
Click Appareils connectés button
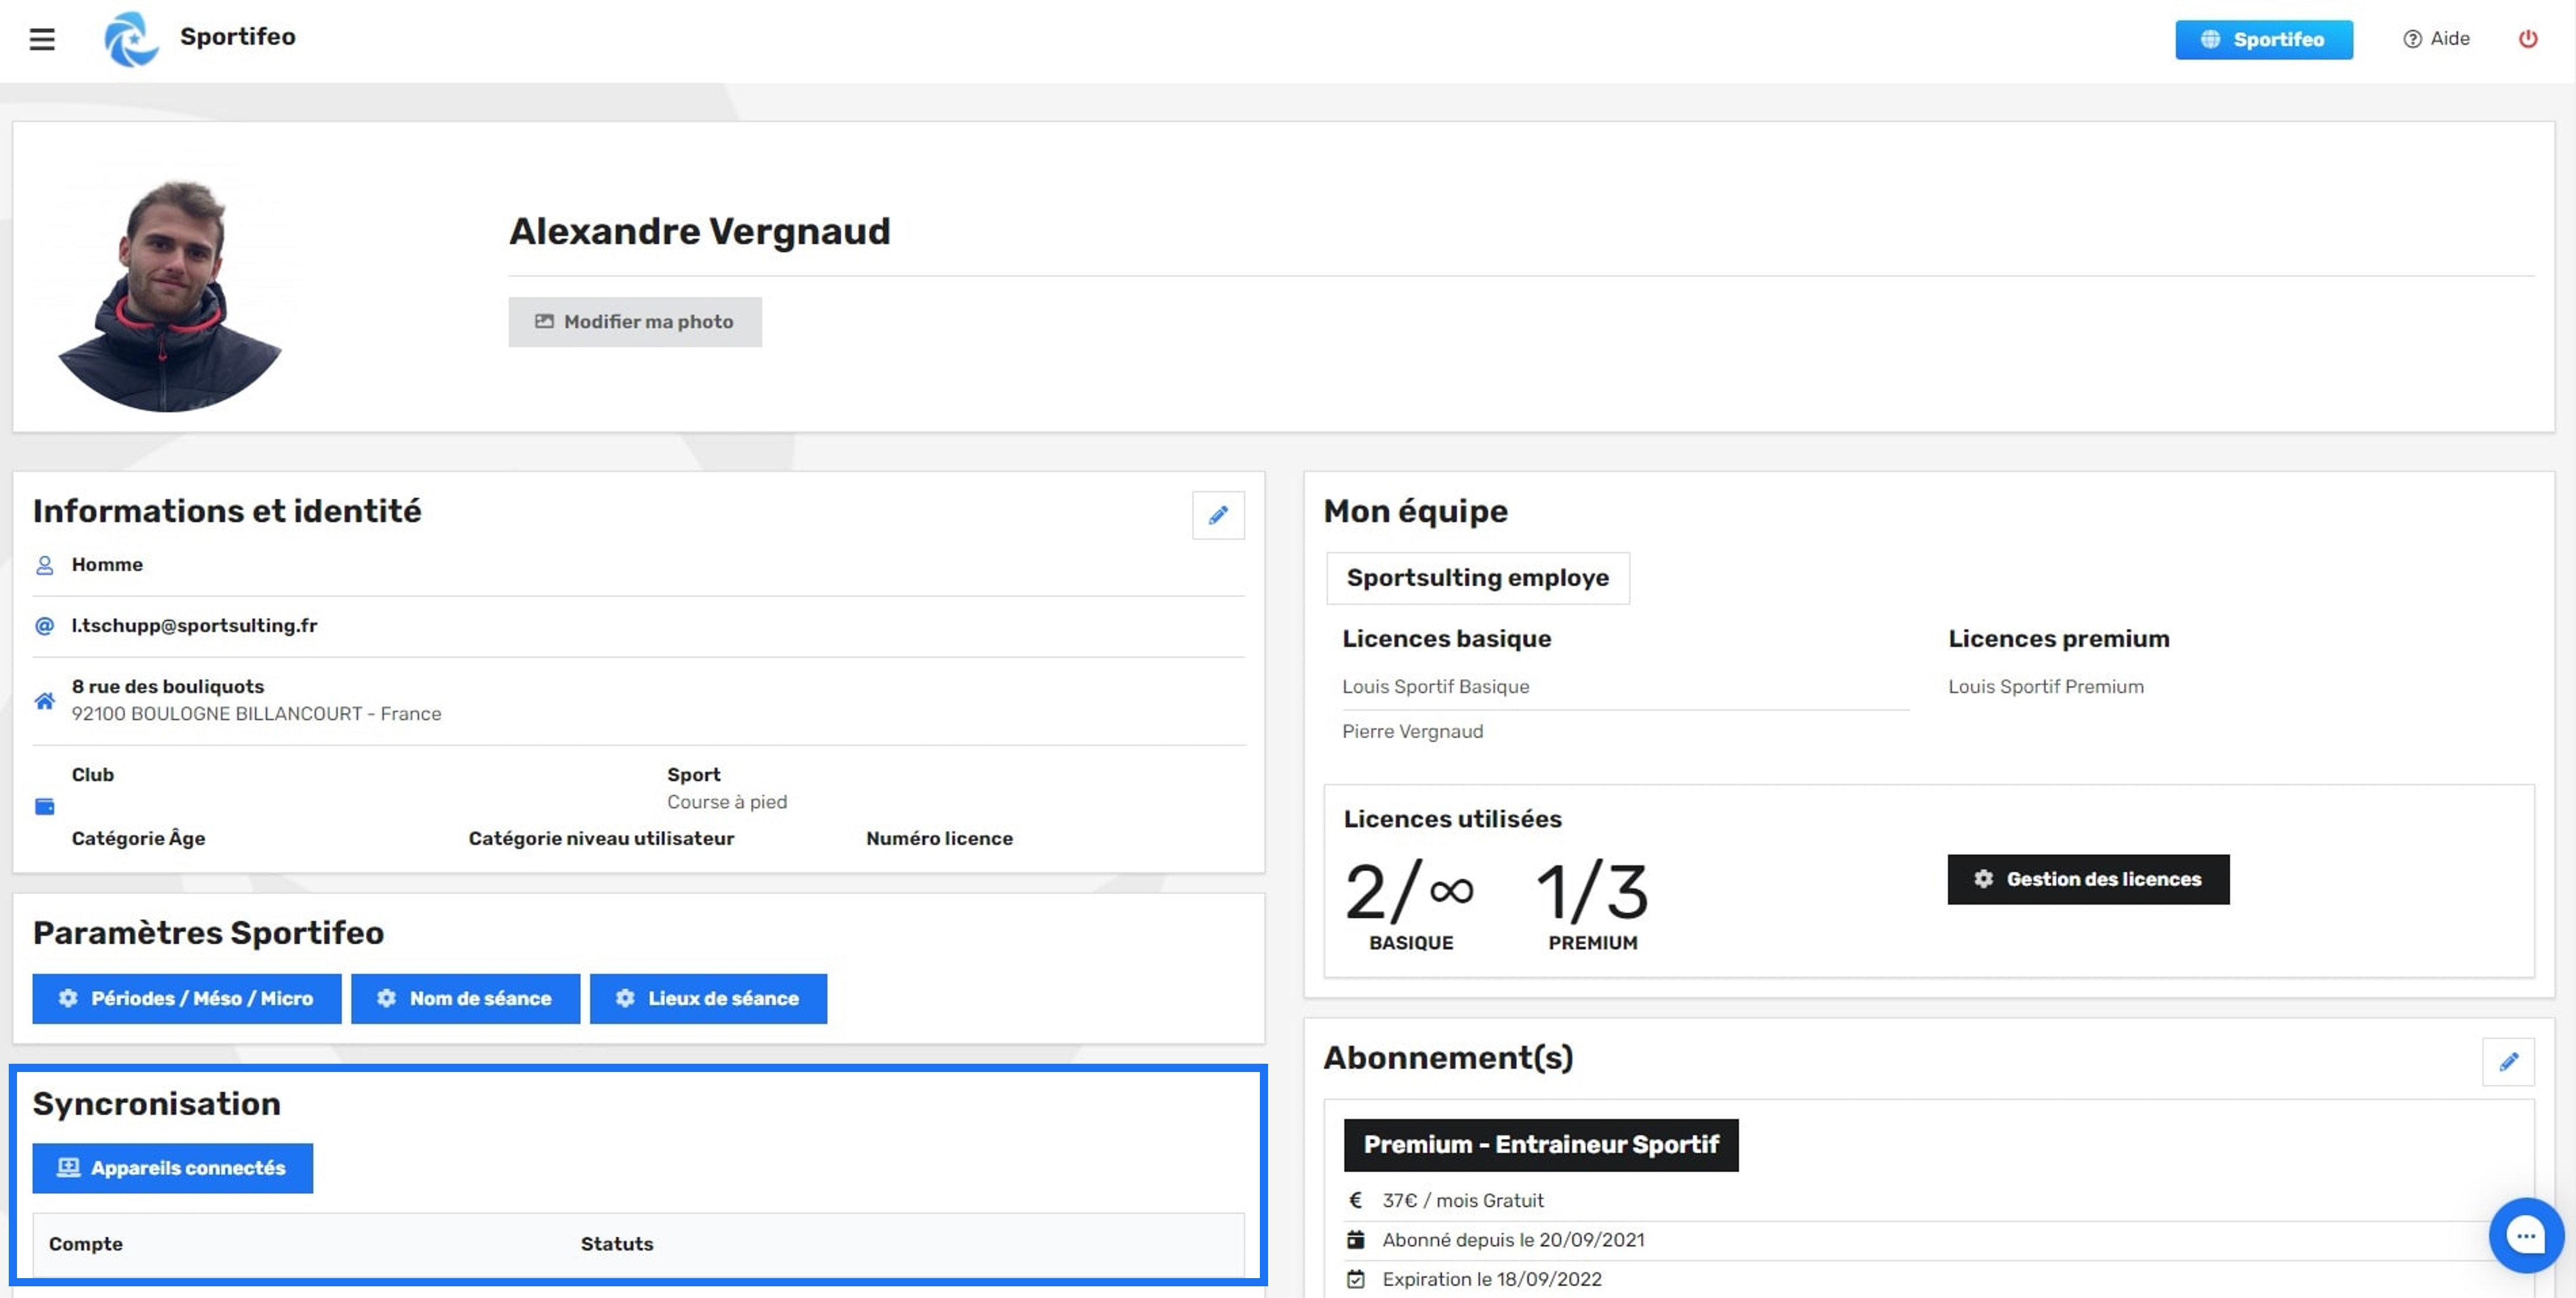tap(172, 1168)
